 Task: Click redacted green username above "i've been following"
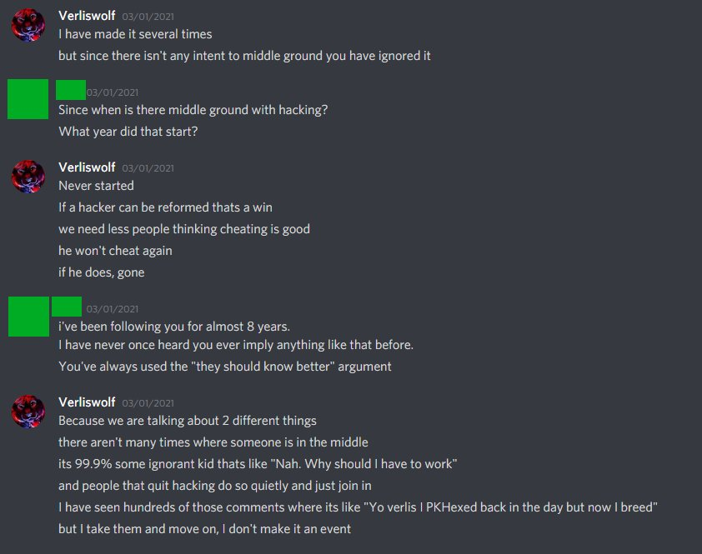point(67,306)
